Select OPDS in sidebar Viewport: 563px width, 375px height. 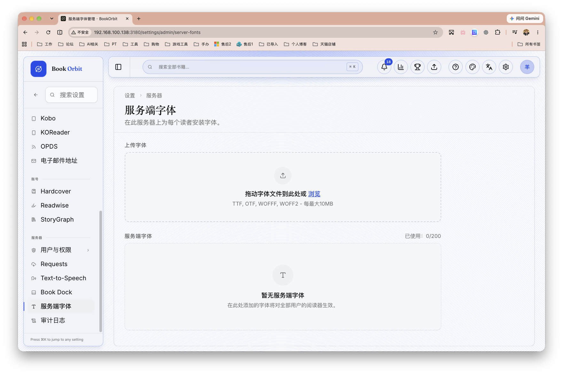[61, 147]
